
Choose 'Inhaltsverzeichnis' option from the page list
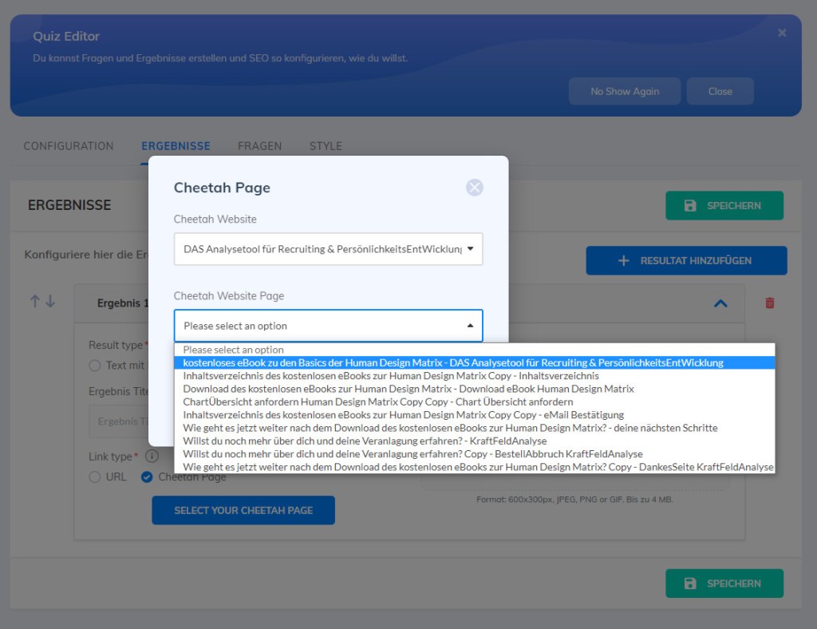point(391,376)
